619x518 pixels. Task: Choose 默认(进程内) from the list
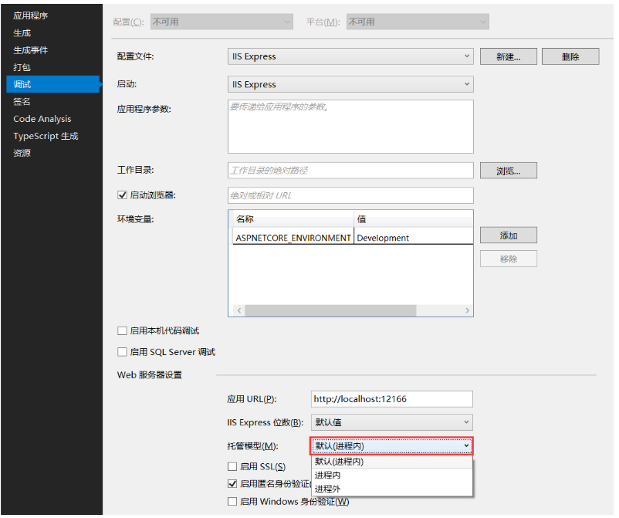click(392, 462)
